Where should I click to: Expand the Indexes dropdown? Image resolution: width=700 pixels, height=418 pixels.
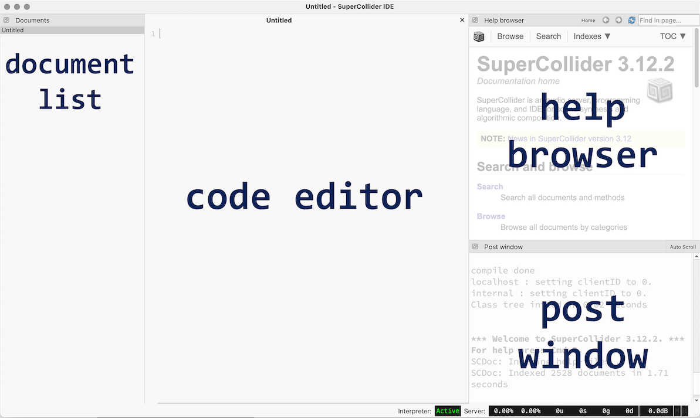tap(591, 36)
